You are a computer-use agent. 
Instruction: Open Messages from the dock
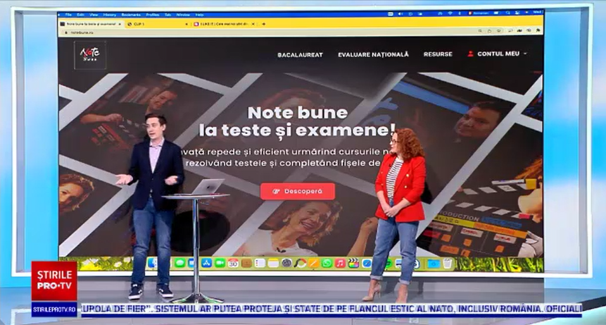[x=180, y=263]
